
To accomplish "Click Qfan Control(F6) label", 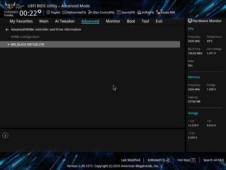I will click(x=104, y=13).
